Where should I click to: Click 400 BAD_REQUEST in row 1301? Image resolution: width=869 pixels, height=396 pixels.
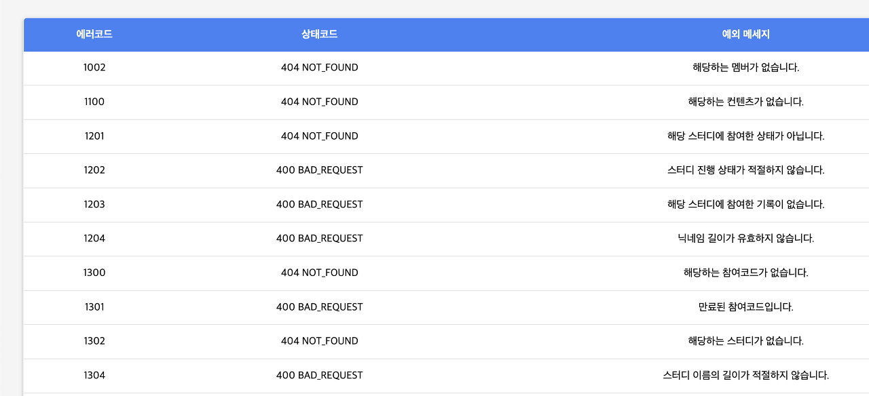click(320, 307)
